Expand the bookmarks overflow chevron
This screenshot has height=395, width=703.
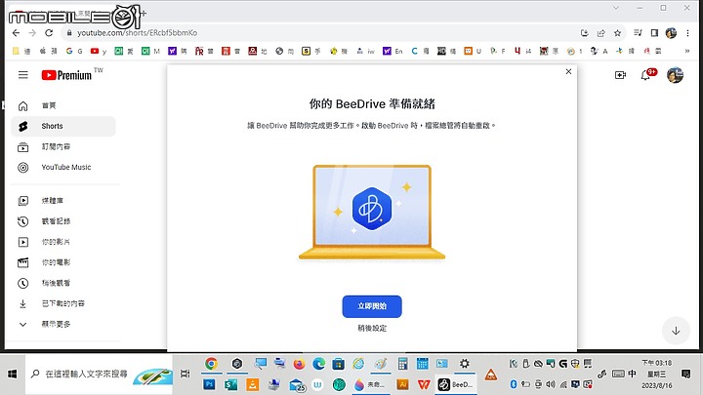[x=686, y=51]
